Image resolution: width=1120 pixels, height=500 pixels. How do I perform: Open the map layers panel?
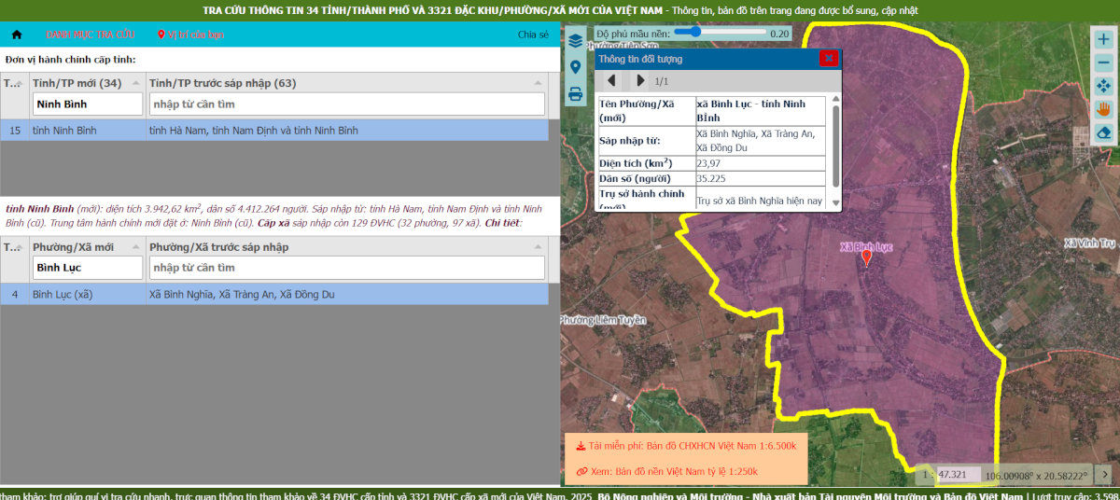click(575, 41)
